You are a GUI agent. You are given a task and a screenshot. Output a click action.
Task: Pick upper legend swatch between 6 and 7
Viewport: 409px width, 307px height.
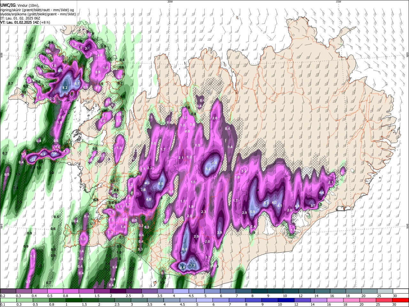[228, 291]
